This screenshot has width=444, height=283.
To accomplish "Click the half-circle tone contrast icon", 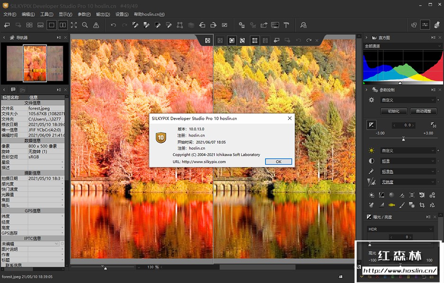I will (x=372, y=161).
